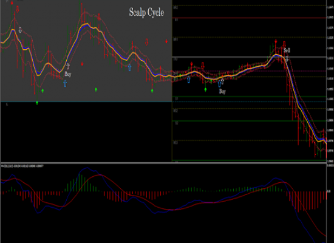334x243 pixels.
Task: Click the price scale on the right edge
Action: (330, 81)
